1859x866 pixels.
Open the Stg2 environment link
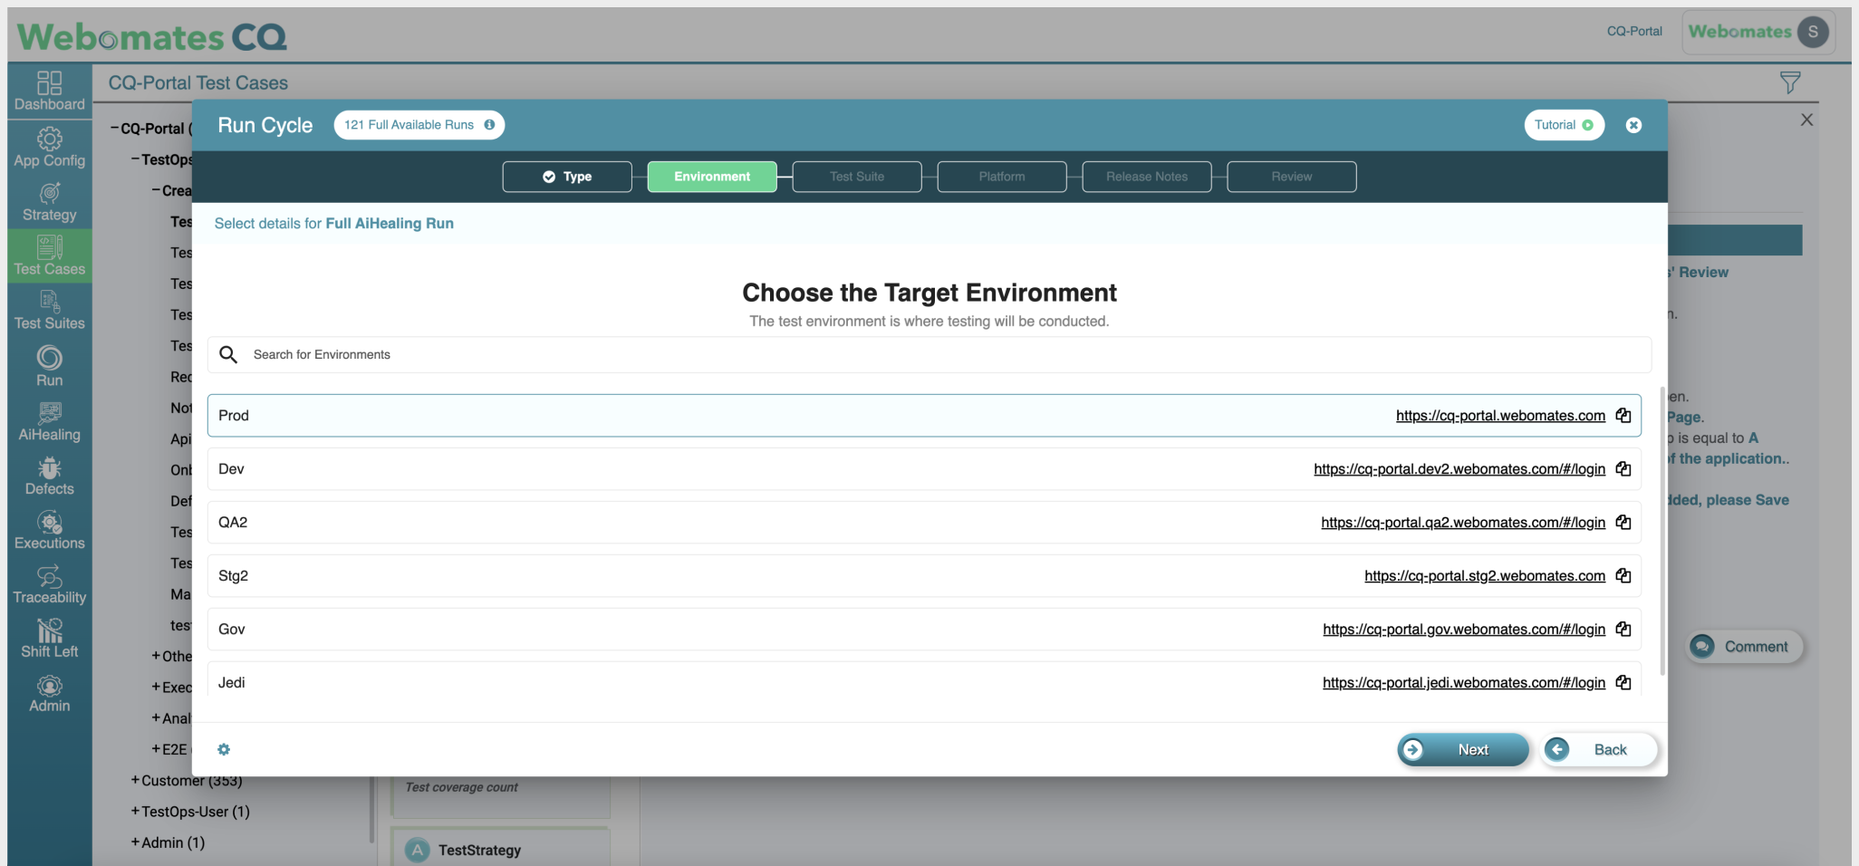(1485, 575)
